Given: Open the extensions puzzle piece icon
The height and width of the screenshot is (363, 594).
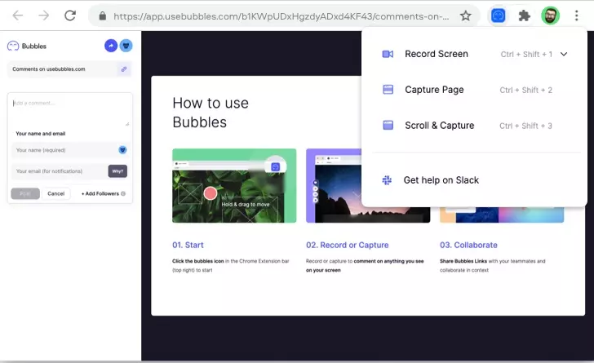Looking at the screenshot, I should pyautogui.click(x=524, y=16).
